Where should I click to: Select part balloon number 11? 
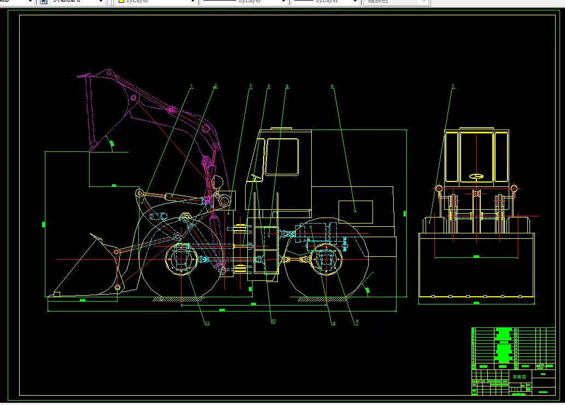(x=207, y=323)
